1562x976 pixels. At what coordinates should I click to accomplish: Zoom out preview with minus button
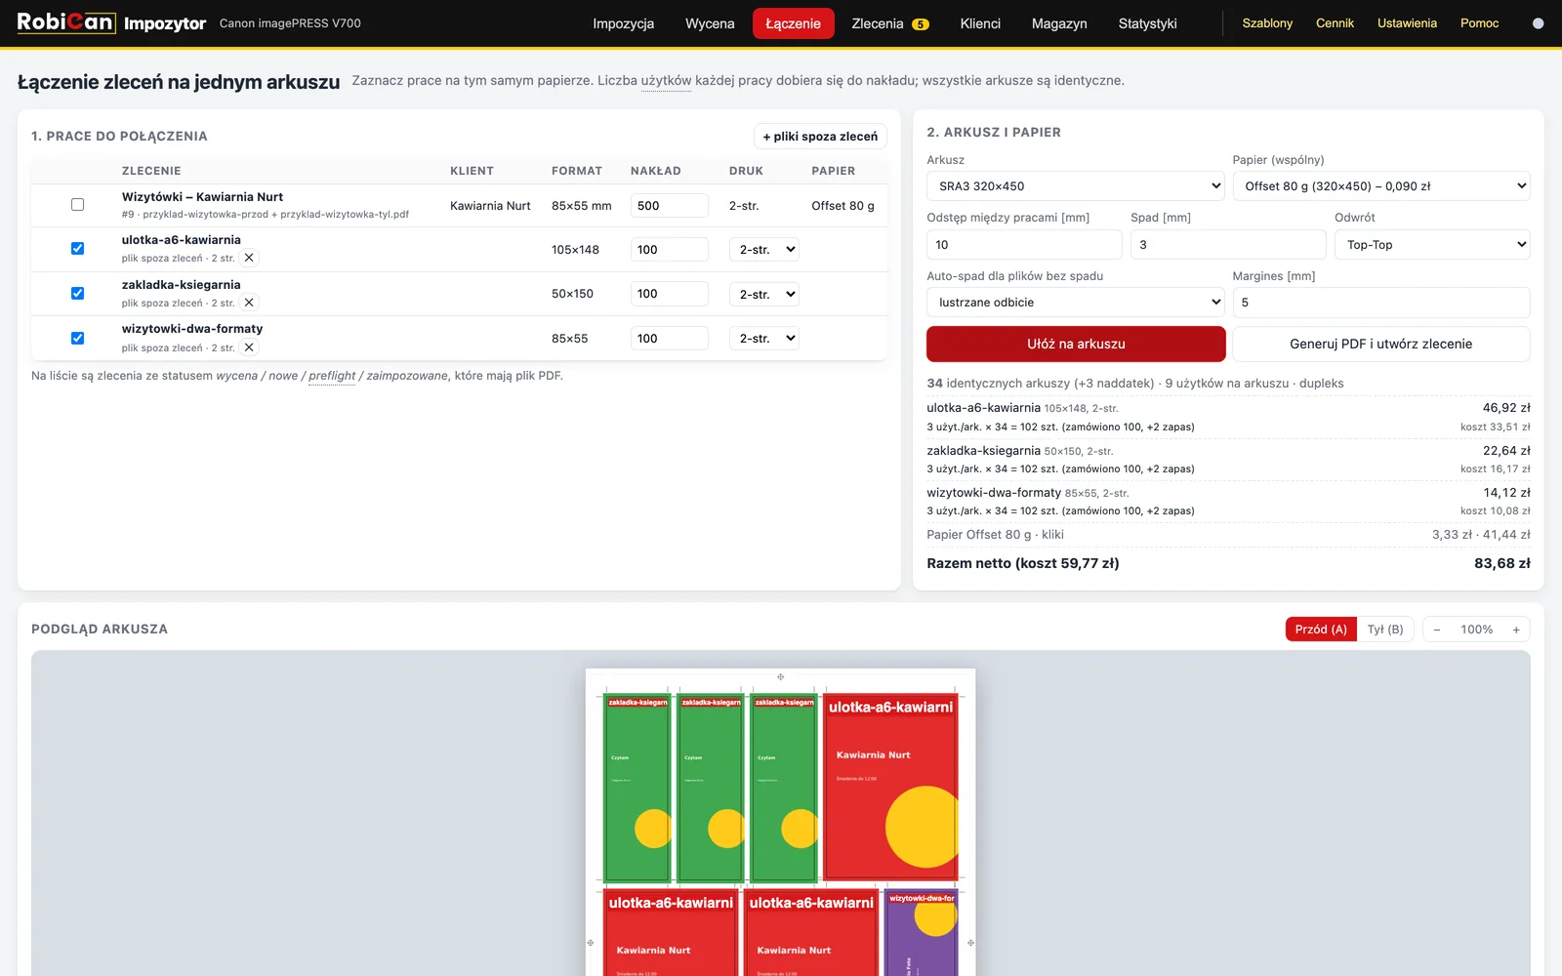tap(1437, 630)
